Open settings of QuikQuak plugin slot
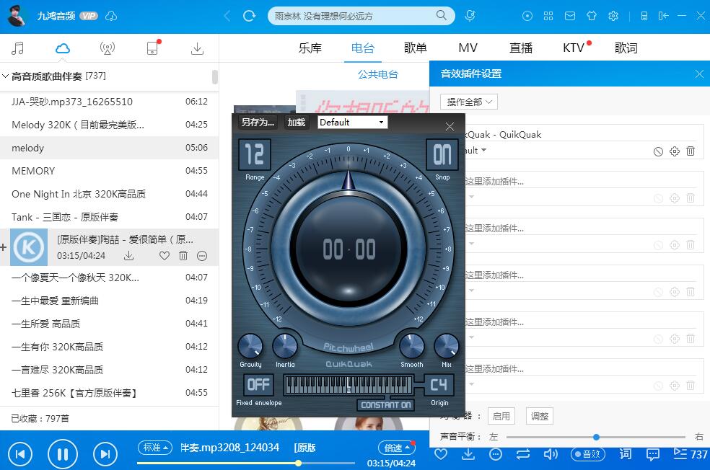 point(674,151)
